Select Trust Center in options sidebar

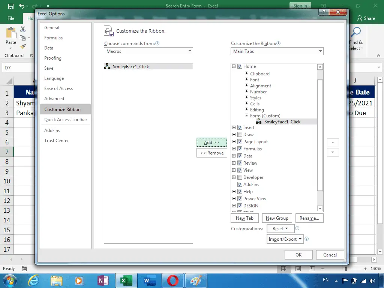[x=66, y=141]
